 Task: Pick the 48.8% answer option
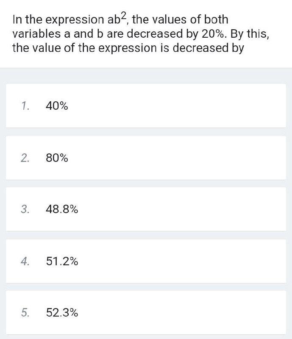62,209
